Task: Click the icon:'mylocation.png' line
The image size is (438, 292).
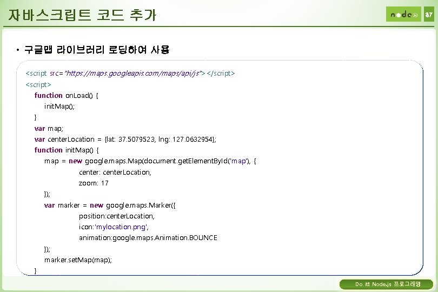Action: click(x=114, y=227)
